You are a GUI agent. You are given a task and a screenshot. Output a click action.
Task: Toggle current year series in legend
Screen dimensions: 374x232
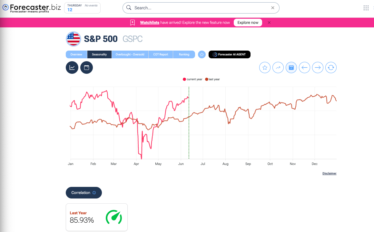pos(193,79)
